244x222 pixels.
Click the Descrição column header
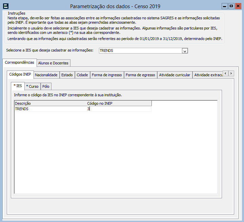50,103
